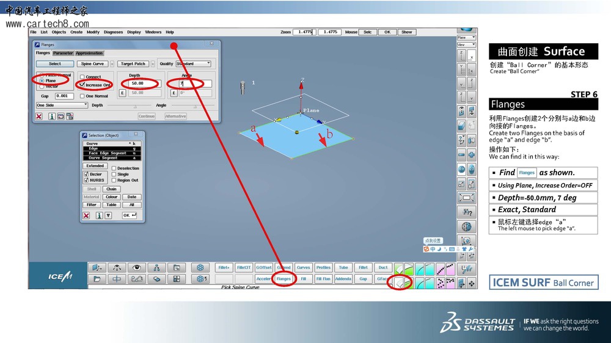
Task: Toggle the Increase Ord checkbox
Action: pyautogui.click(x=82, y=85)
